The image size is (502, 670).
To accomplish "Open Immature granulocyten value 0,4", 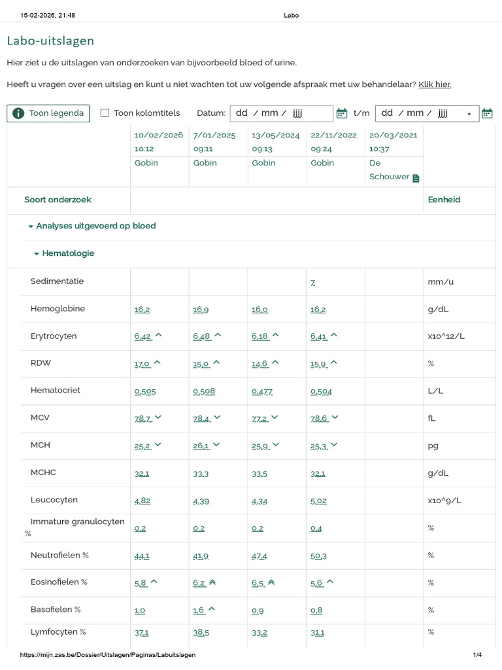I will [x=316, y=529].
